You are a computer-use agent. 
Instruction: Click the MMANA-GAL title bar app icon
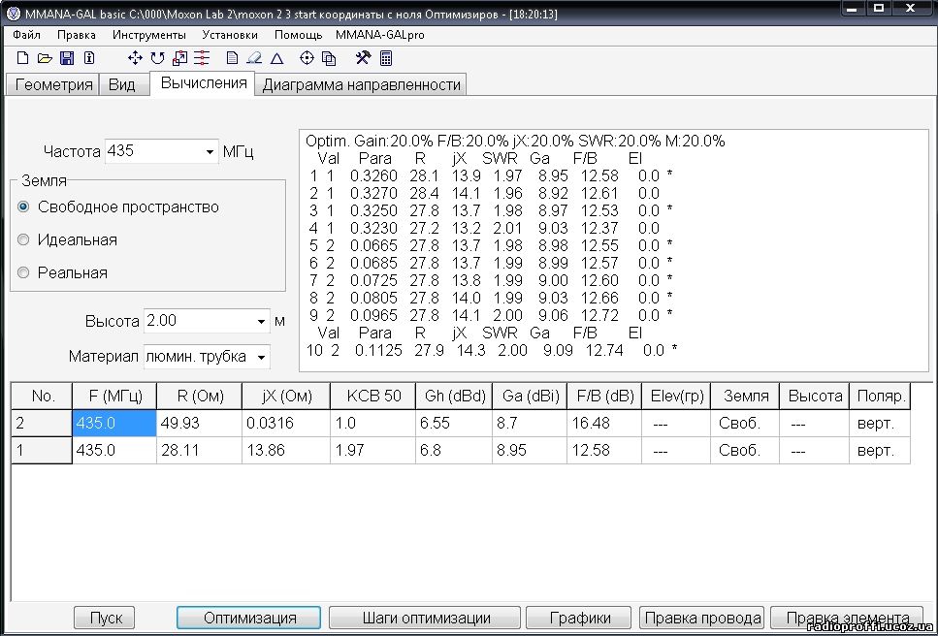click(14, 14)
